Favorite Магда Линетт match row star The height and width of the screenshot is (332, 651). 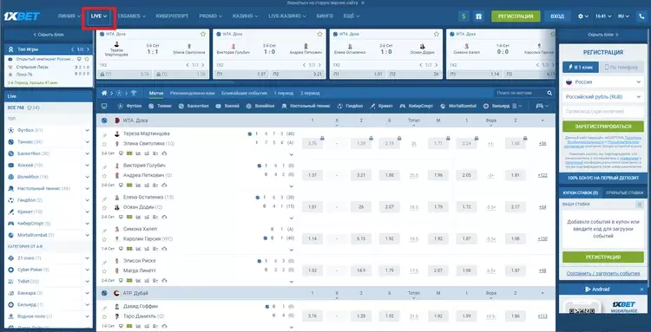[104, 270]
